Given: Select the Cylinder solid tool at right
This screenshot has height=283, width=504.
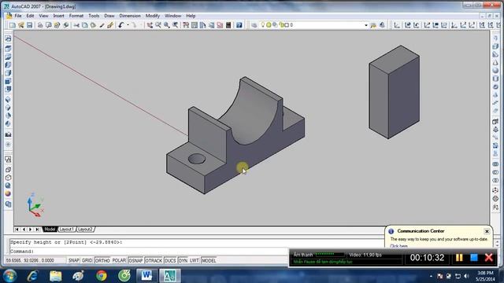Looking at the screenshot, I should [495, 79].
